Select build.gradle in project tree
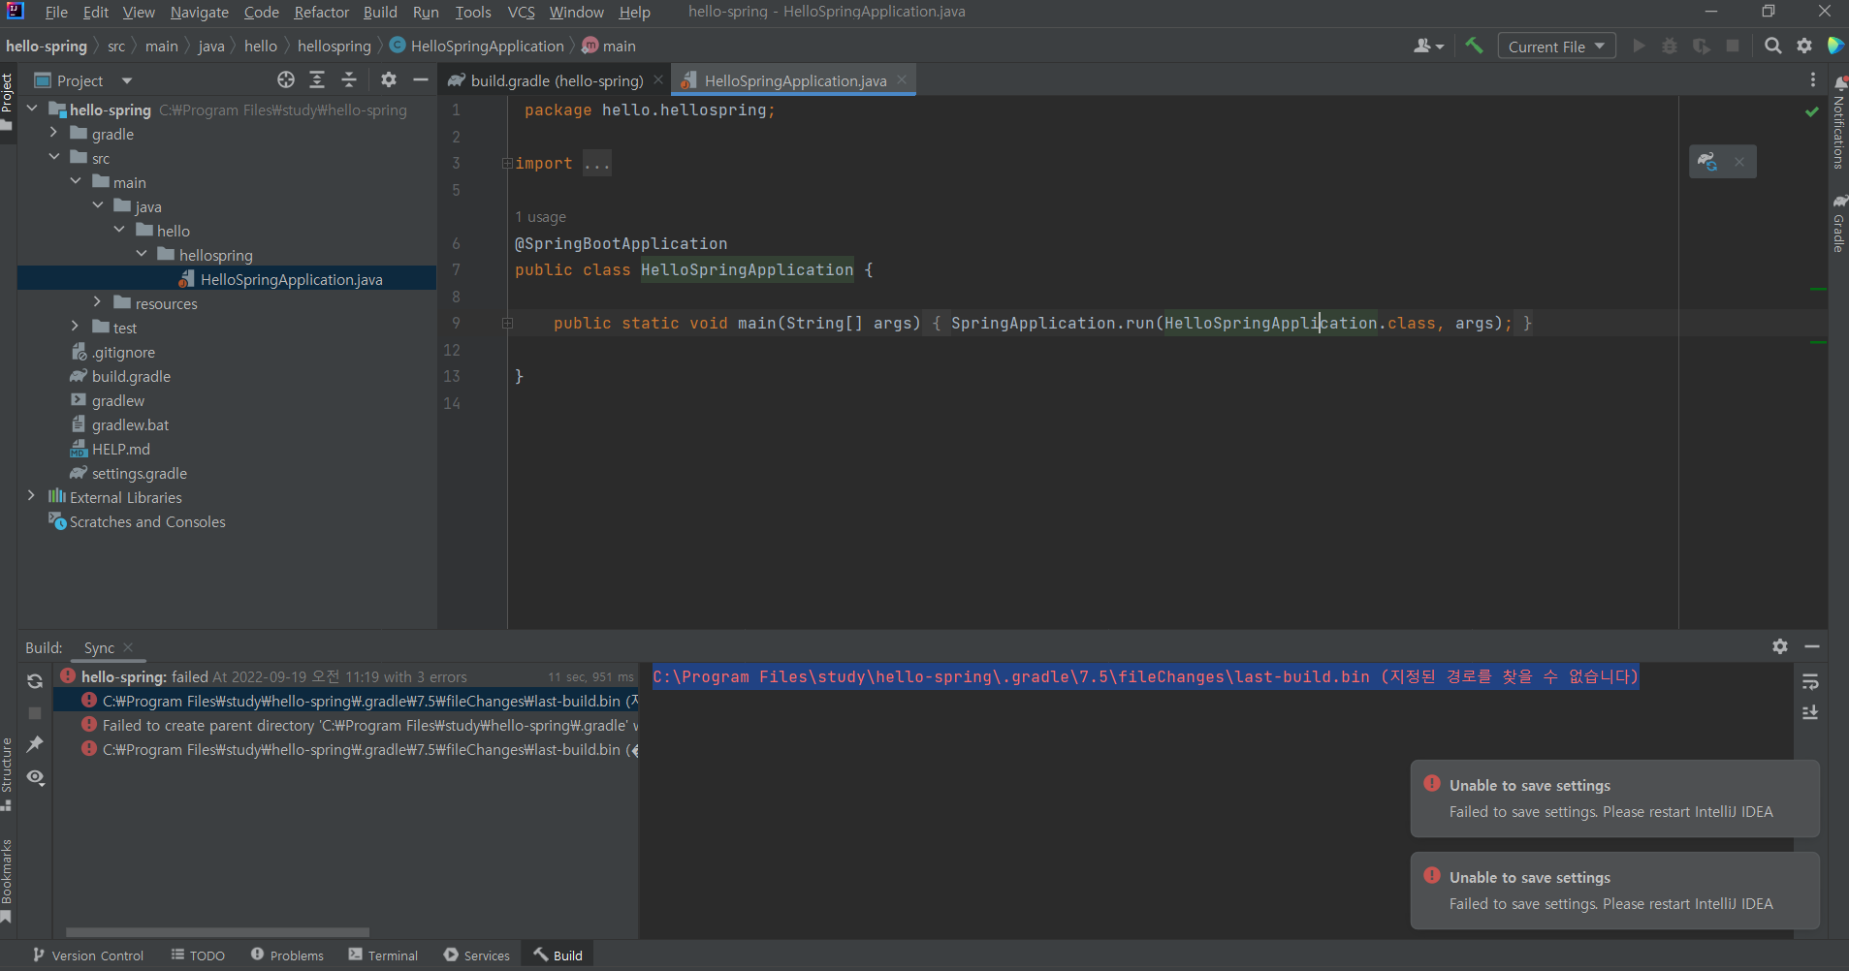 [x=131, y=376]
